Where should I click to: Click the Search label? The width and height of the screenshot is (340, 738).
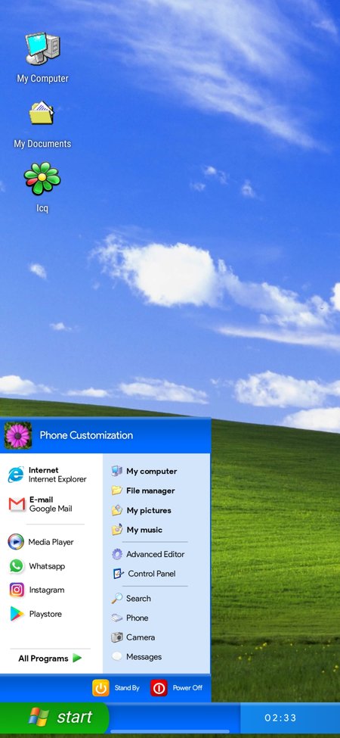pyautogui.click(x=138, y=598)
